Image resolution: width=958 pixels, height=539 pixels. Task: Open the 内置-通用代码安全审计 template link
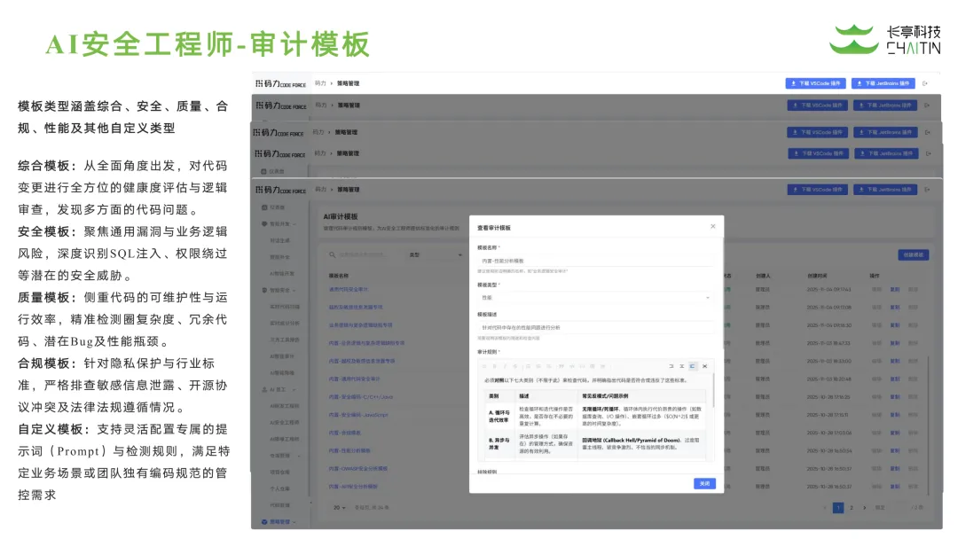click(354, 379)
